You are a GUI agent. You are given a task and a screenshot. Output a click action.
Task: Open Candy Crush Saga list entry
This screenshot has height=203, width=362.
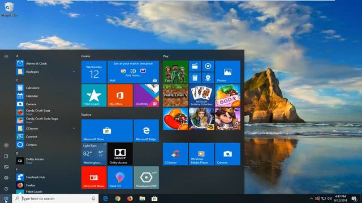pos(46,112)
